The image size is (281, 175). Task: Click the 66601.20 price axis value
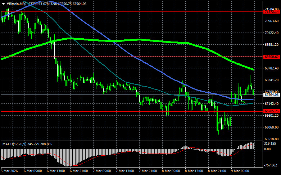pyautogui.click(x=272, y=116)
